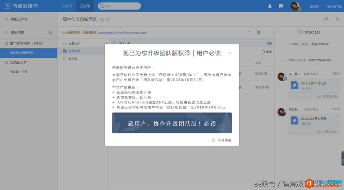Viewport: 344px width, 190px height.
Task: Open second note's 打开文件夹 link
Action: [x=327, y=132]
